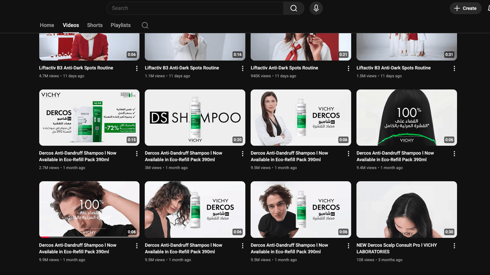Open options menu for Dercos Scalp Consult Pro video
The height and width of the screenshot is (275, 490).
pyautogui.click(x=454, y=246)
